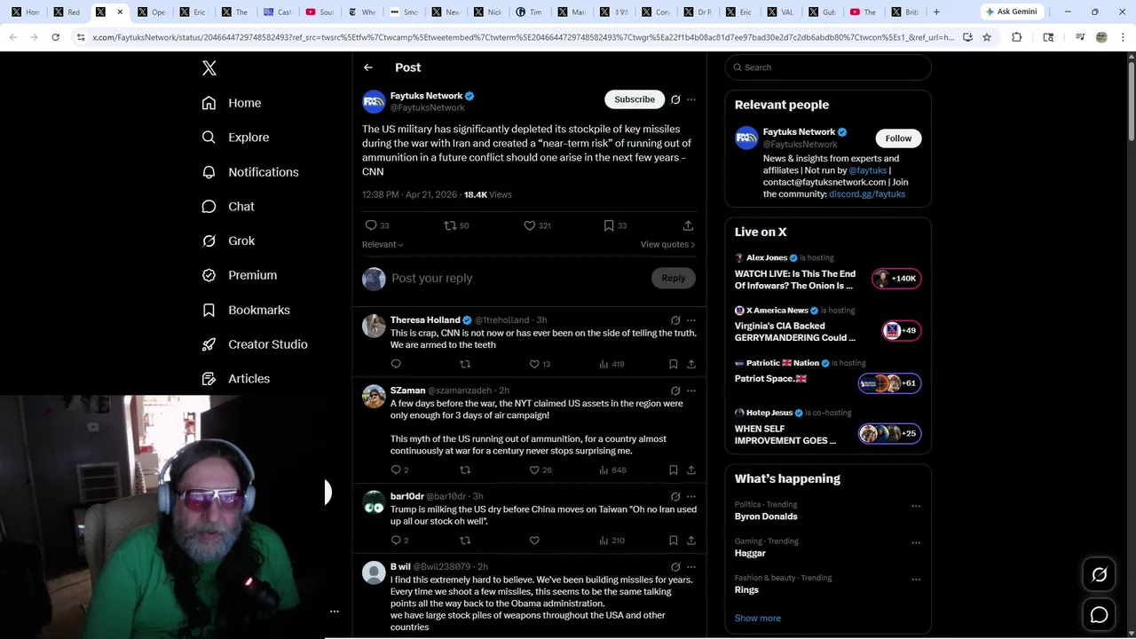Open more options on main post
This screenshot has height=639, width=1136.
click(x=691, y=99)
